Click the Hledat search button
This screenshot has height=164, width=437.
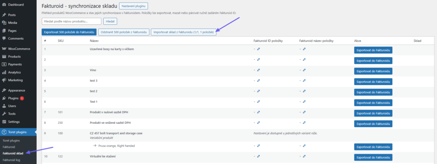[111, 21]
